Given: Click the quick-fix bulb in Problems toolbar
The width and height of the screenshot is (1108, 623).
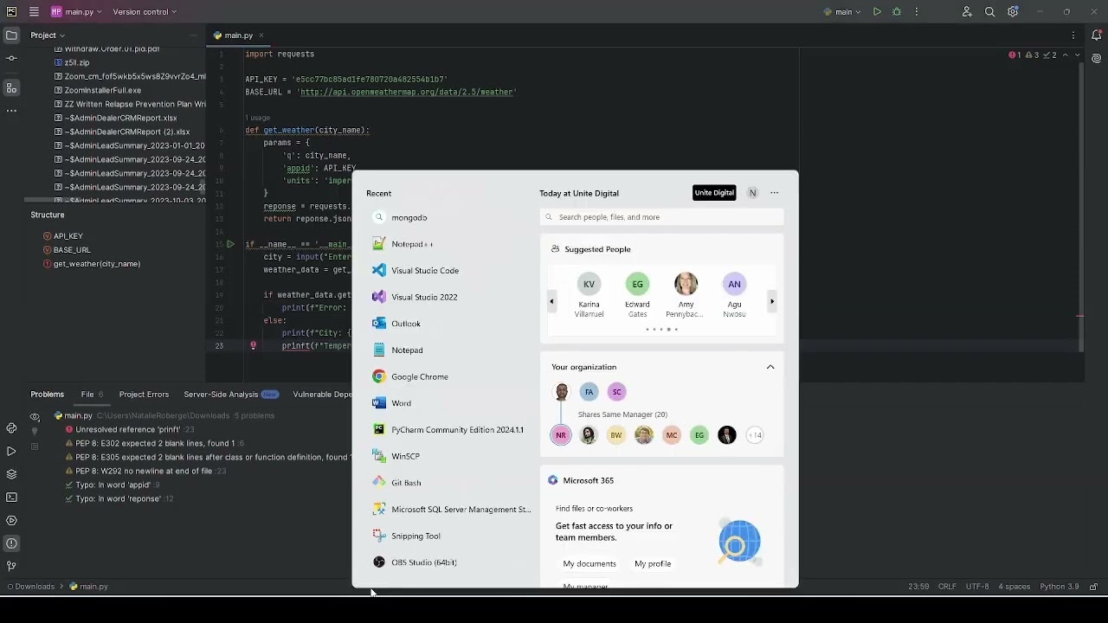Looking at the screenshot, I should 35,431.
